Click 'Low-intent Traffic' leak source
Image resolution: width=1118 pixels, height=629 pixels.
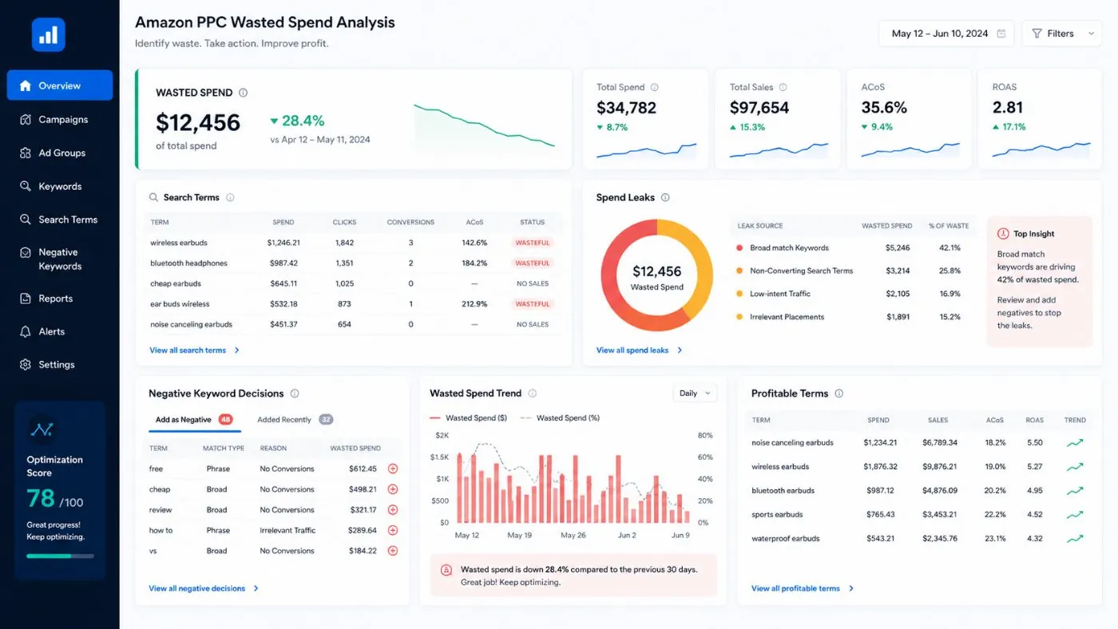pos(780,294)
